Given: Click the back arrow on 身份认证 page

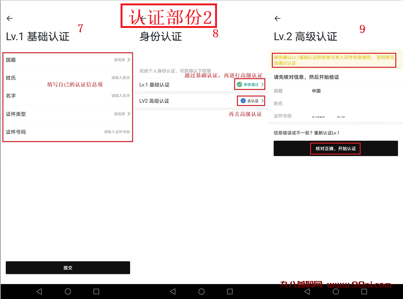Looking at the screenshot, I should (x=143, y=18).
